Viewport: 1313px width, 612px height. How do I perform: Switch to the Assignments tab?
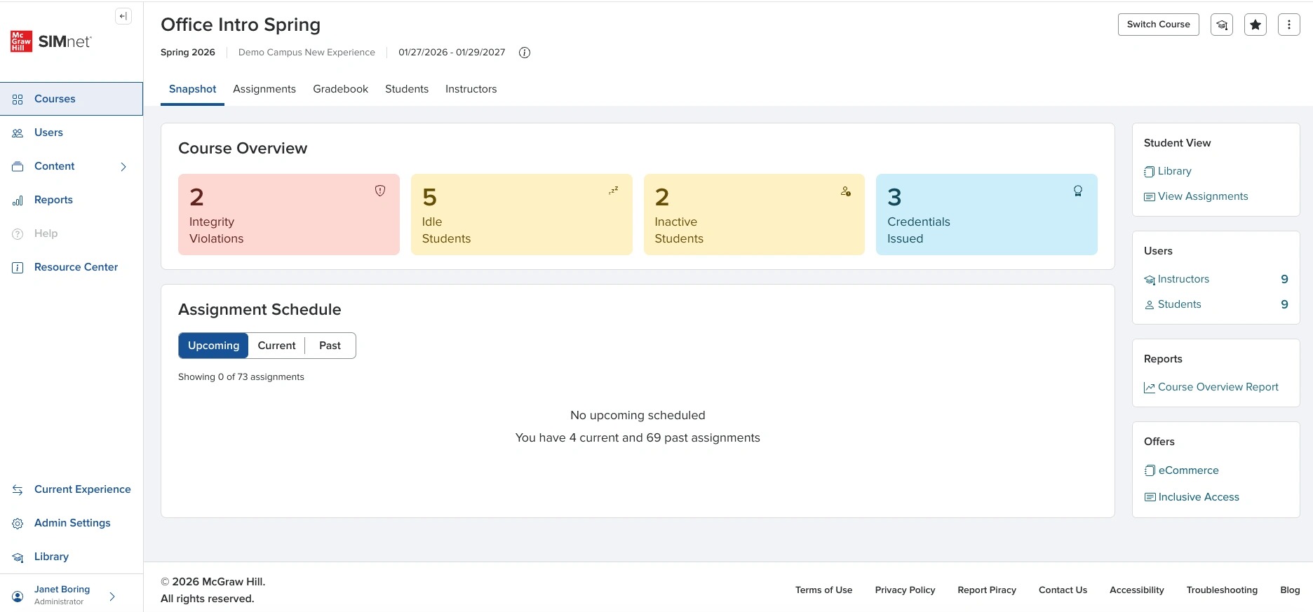[x=264, y=89]
